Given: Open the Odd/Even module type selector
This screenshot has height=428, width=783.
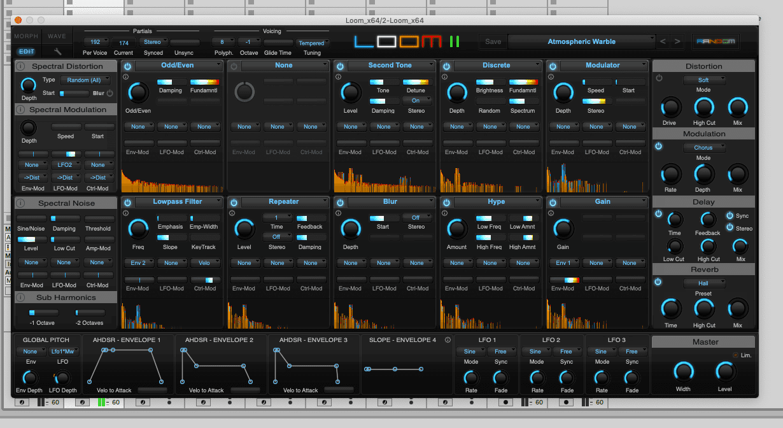Looking at the screenshot, I should point(178,66).
